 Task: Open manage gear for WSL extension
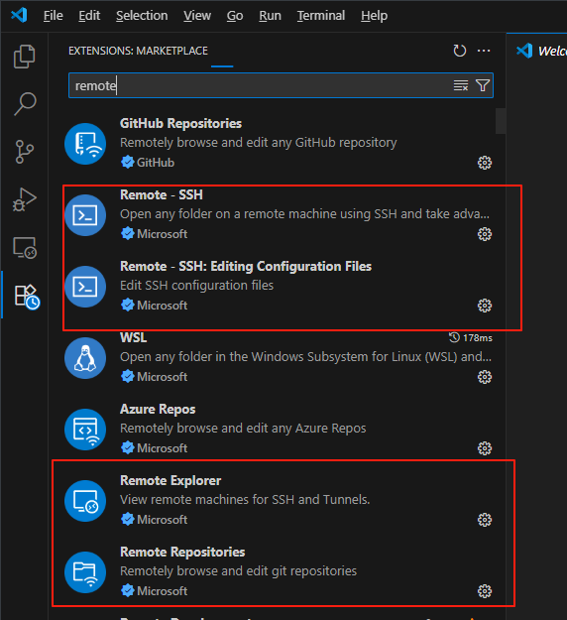485,377
